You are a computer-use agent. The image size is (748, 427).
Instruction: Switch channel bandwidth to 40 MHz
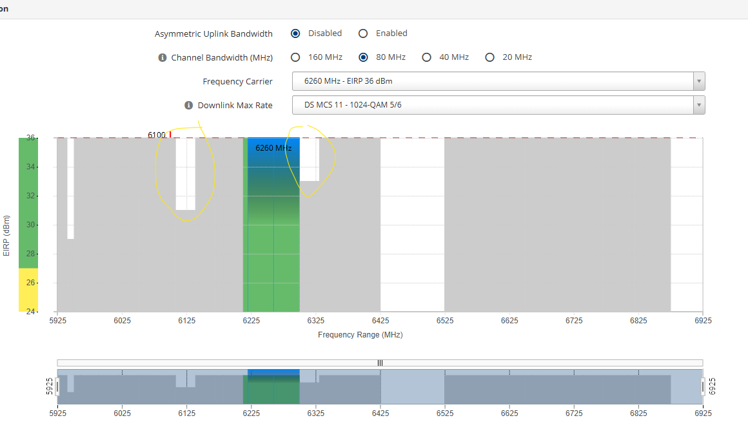[426, 57]
